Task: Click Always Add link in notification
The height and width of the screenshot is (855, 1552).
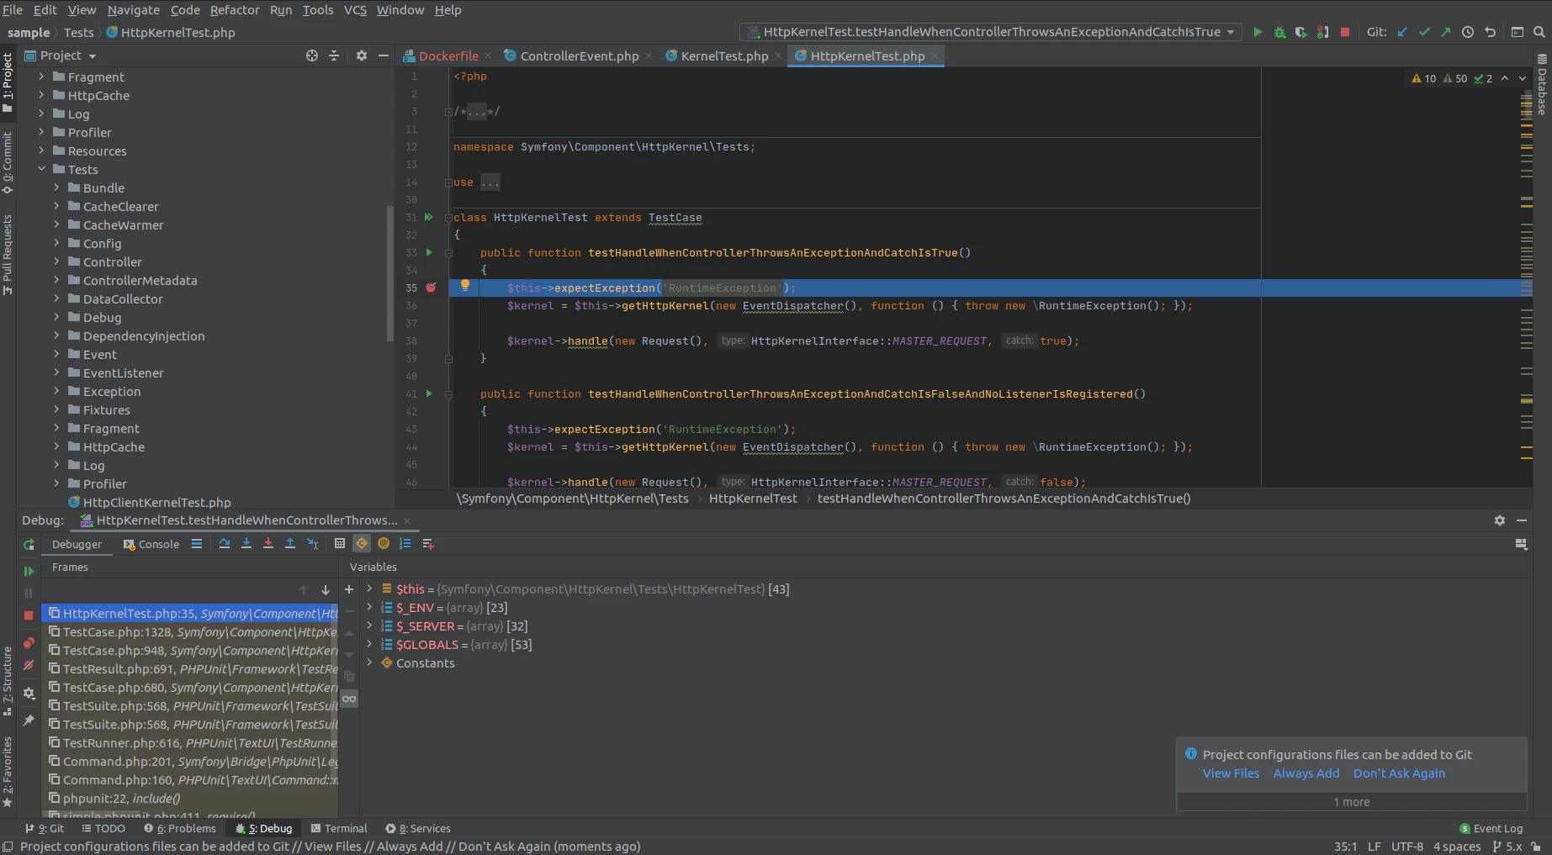Action: click(1306, 773)
